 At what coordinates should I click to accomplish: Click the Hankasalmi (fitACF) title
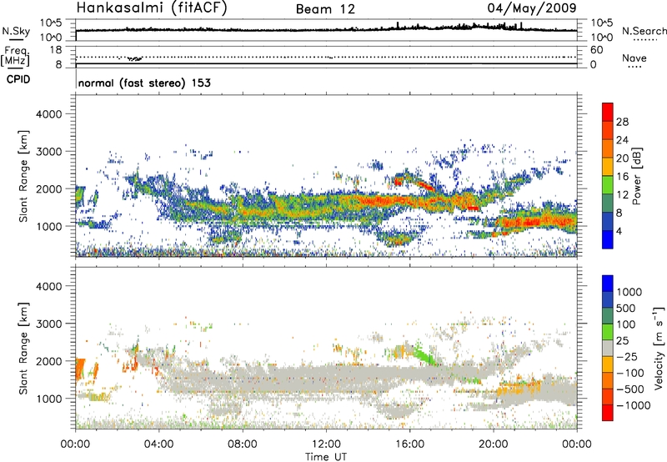pyautogui.click(x=152, y=8)
